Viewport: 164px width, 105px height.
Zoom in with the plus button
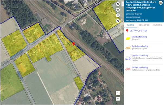coord(118,93)
